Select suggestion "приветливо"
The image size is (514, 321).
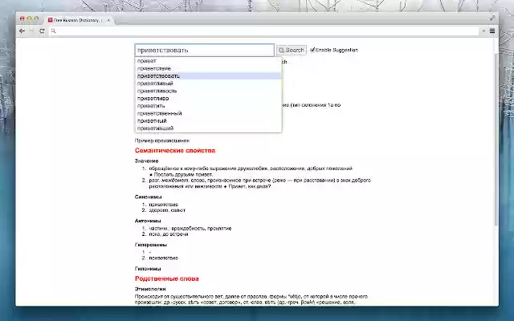208,98
